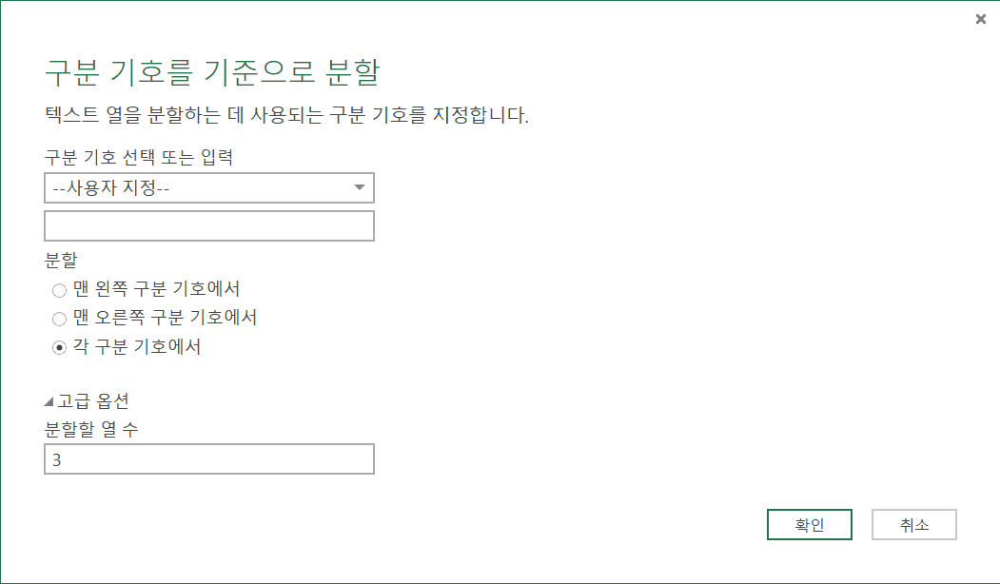Click the 맨 오른쪽 구분 기호에서 option text
The height and width of the screenshot is (584, 1000).
[x=165, y=318]
